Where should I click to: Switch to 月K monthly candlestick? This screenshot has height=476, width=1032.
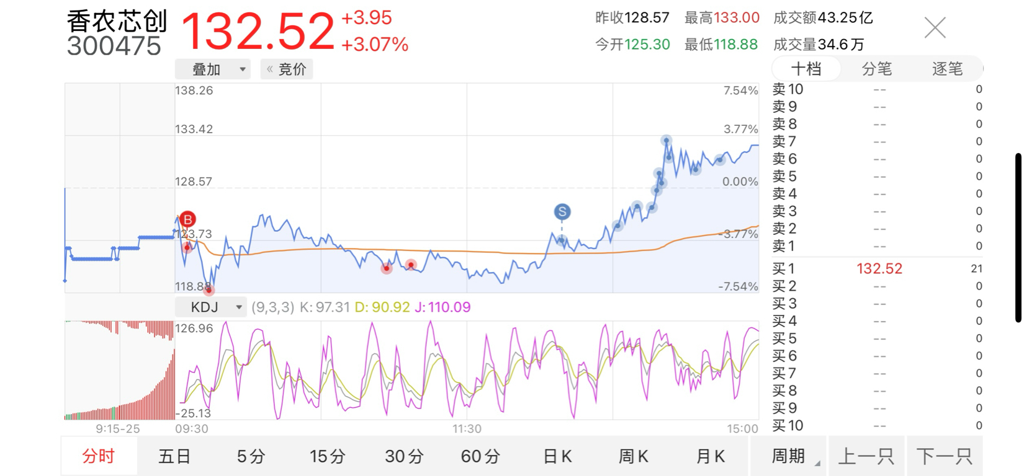710,456
